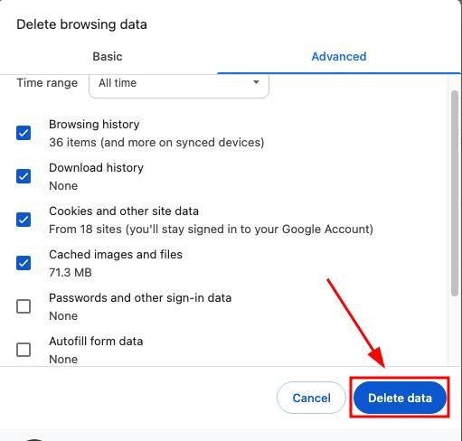Click the Cookies and other site data label
The height and width of the screenshot is (441, 462).
click(124, 211)
